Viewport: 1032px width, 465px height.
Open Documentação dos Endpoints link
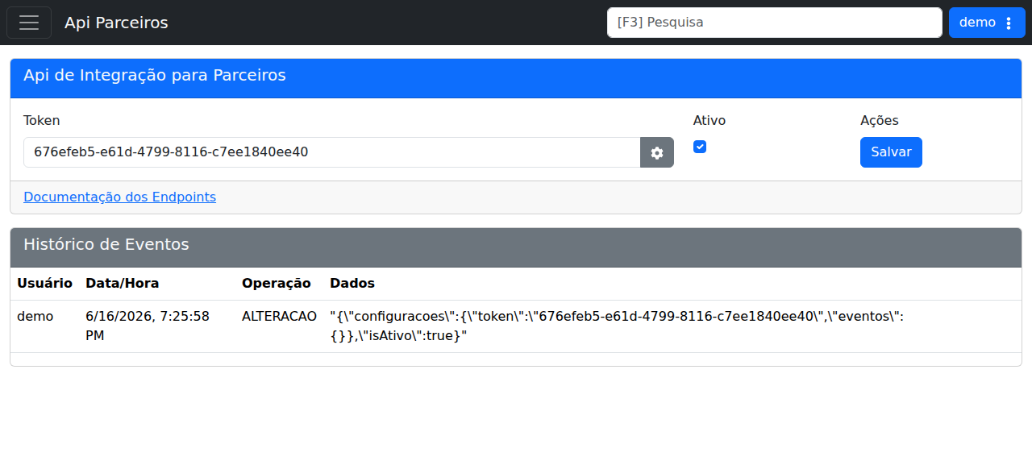119,197
